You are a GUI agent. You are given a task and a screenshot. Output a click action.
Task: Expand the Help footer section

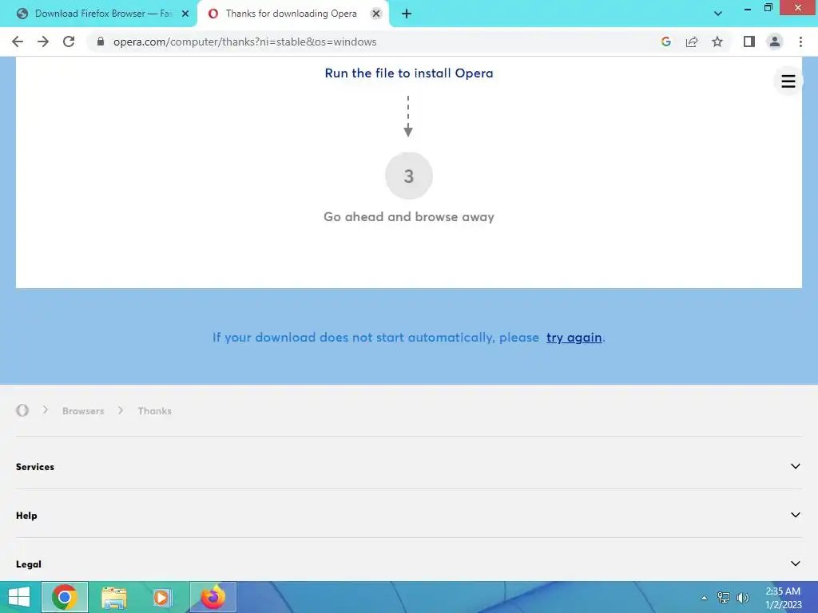[x=408, y=515]
